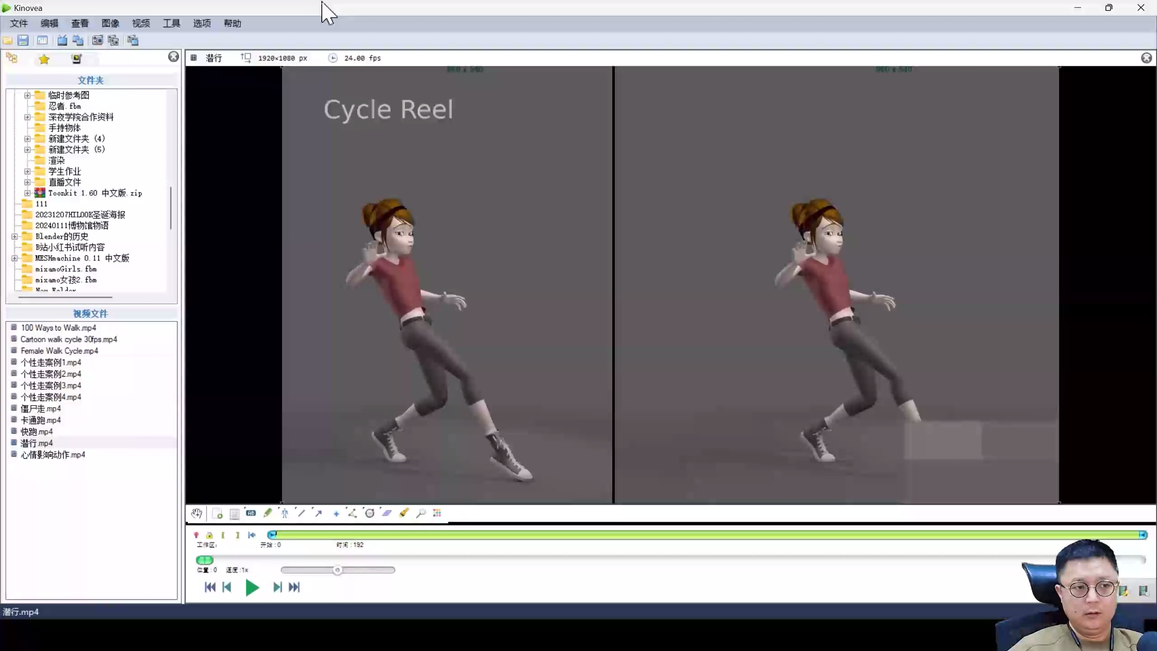Select the pencil drawing tool
Image resolution: width=1157 pixels, height=651 pixels.
[x=268, y=513]
